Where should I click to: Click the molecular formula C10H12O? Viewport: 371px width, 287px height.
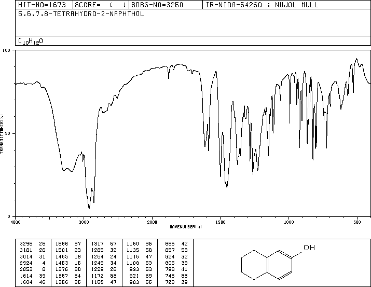31,41
